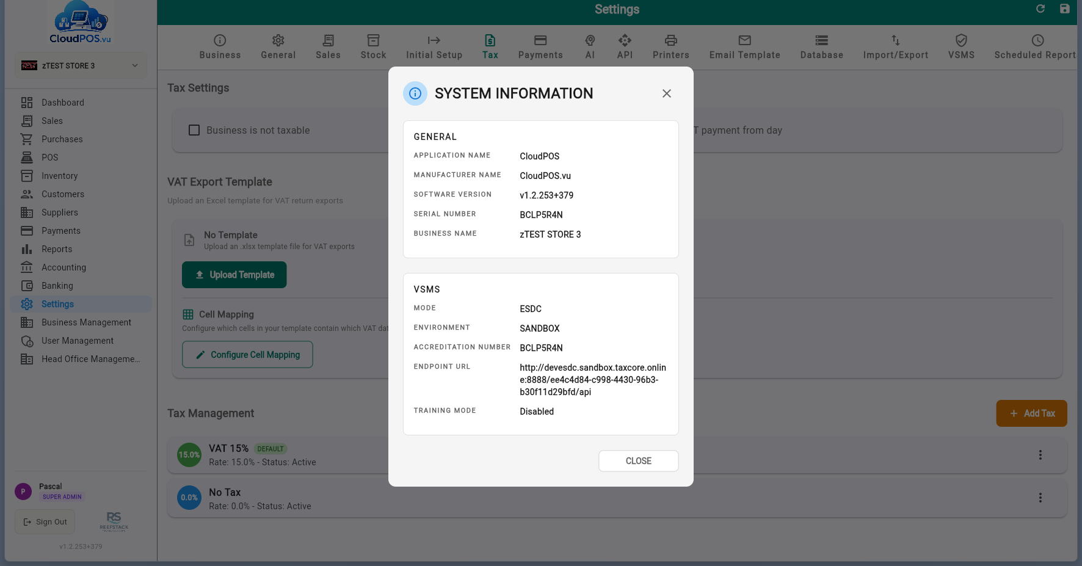Click the Email Template envelope icon
Image resolution: width=1082 pixels, height=566 pixels.
pos(744,40)
